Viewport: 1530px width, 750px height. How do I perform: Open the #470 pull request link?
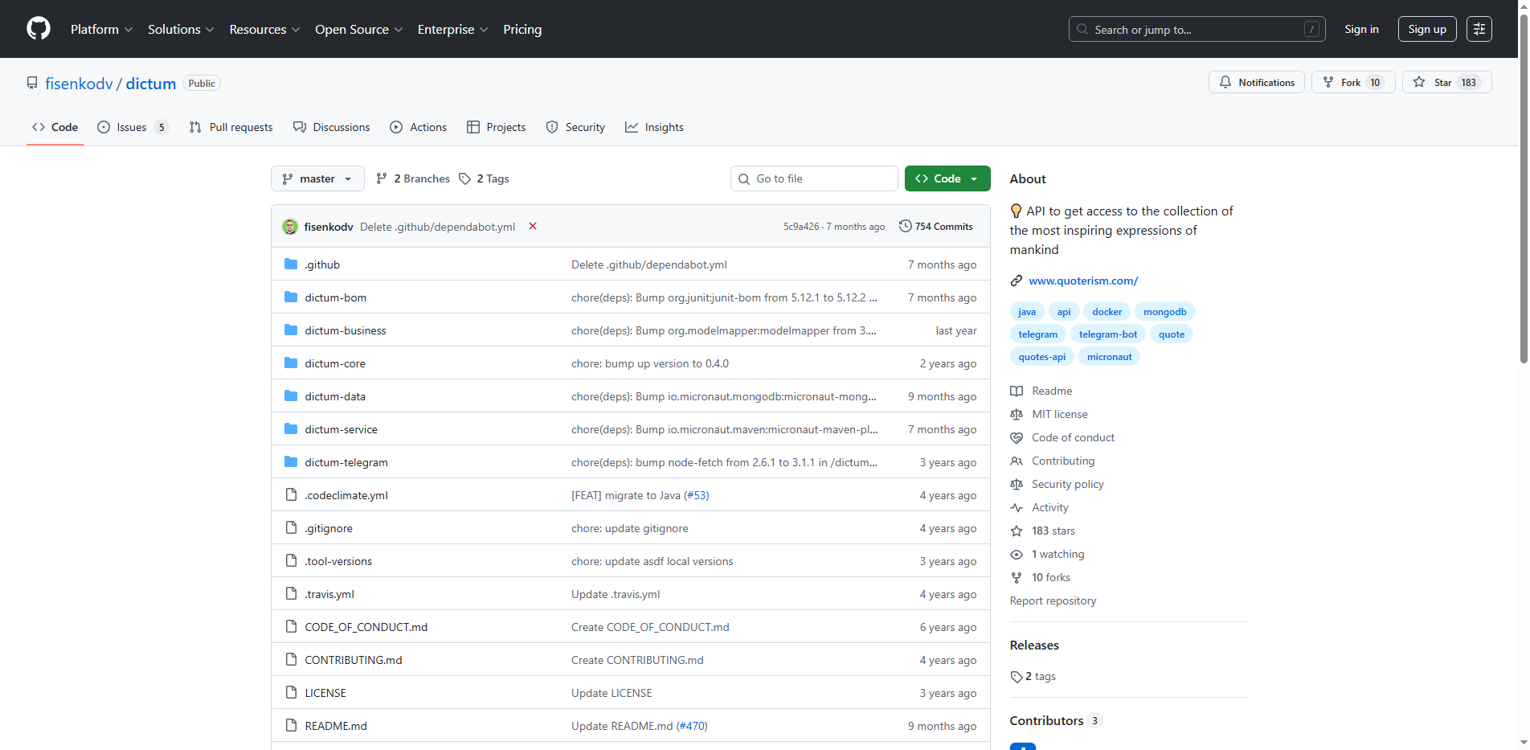(x=692, y=726)
